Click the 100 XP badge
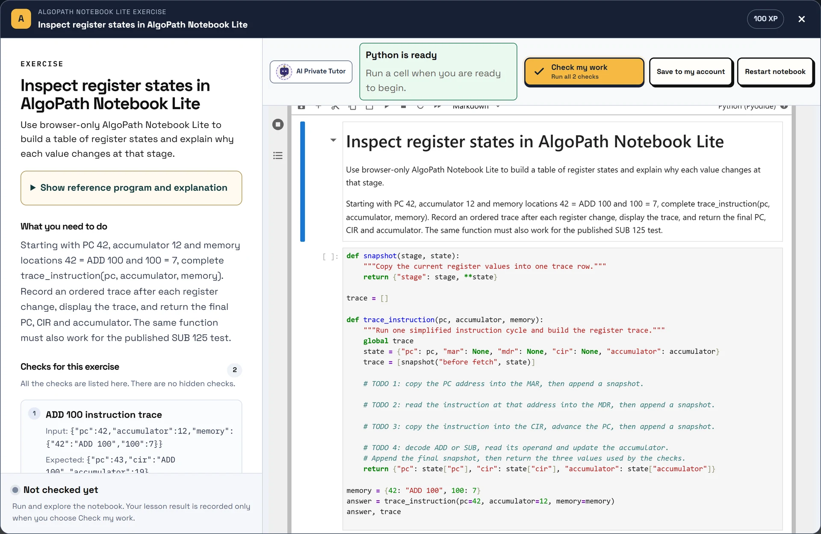The height and width of the screenshot is (534, 821). coord(765,19)
